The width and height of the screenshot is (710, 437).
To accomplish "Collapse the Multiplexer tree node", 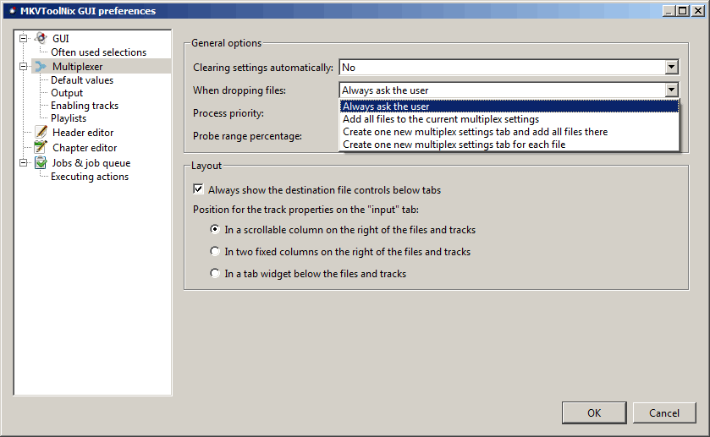I will (23, 67).
